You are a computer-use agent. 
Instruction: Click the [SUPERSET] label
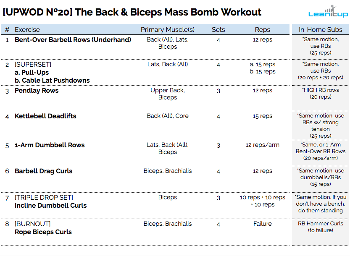point(33,65)
